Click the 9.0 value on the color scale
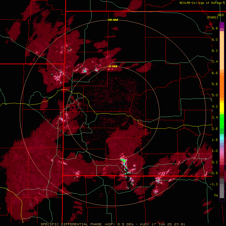 tap(215, 39)
